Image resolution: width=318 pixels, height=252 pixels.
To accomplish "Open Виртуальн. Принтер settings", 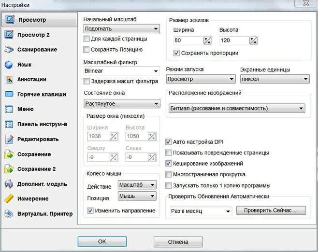I will pos(45,214).
